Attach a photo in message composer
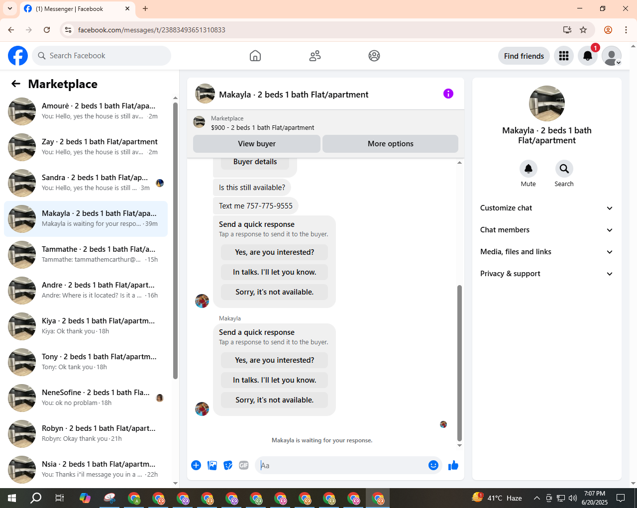 212,465
